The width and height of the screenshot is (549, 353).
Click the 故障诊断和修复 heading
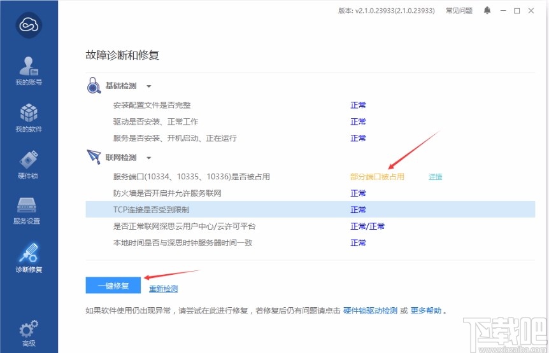122,55
